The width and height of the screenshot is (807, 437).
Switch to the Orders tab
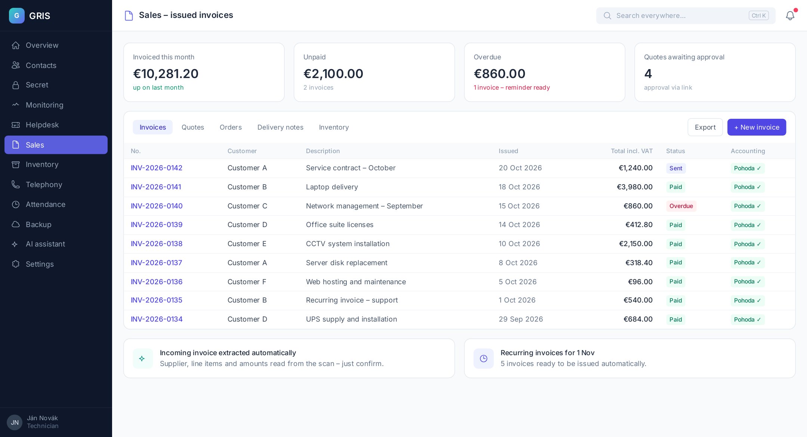click(231, 127)
